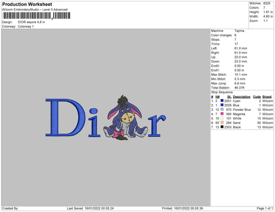The image size is (275, 212).
Task: Click the Width value '4.80 in'
Action: point(268,16)
